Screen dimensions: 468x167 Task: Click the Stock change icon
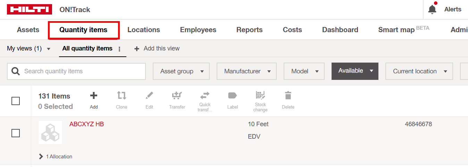[x=260, y=95]
